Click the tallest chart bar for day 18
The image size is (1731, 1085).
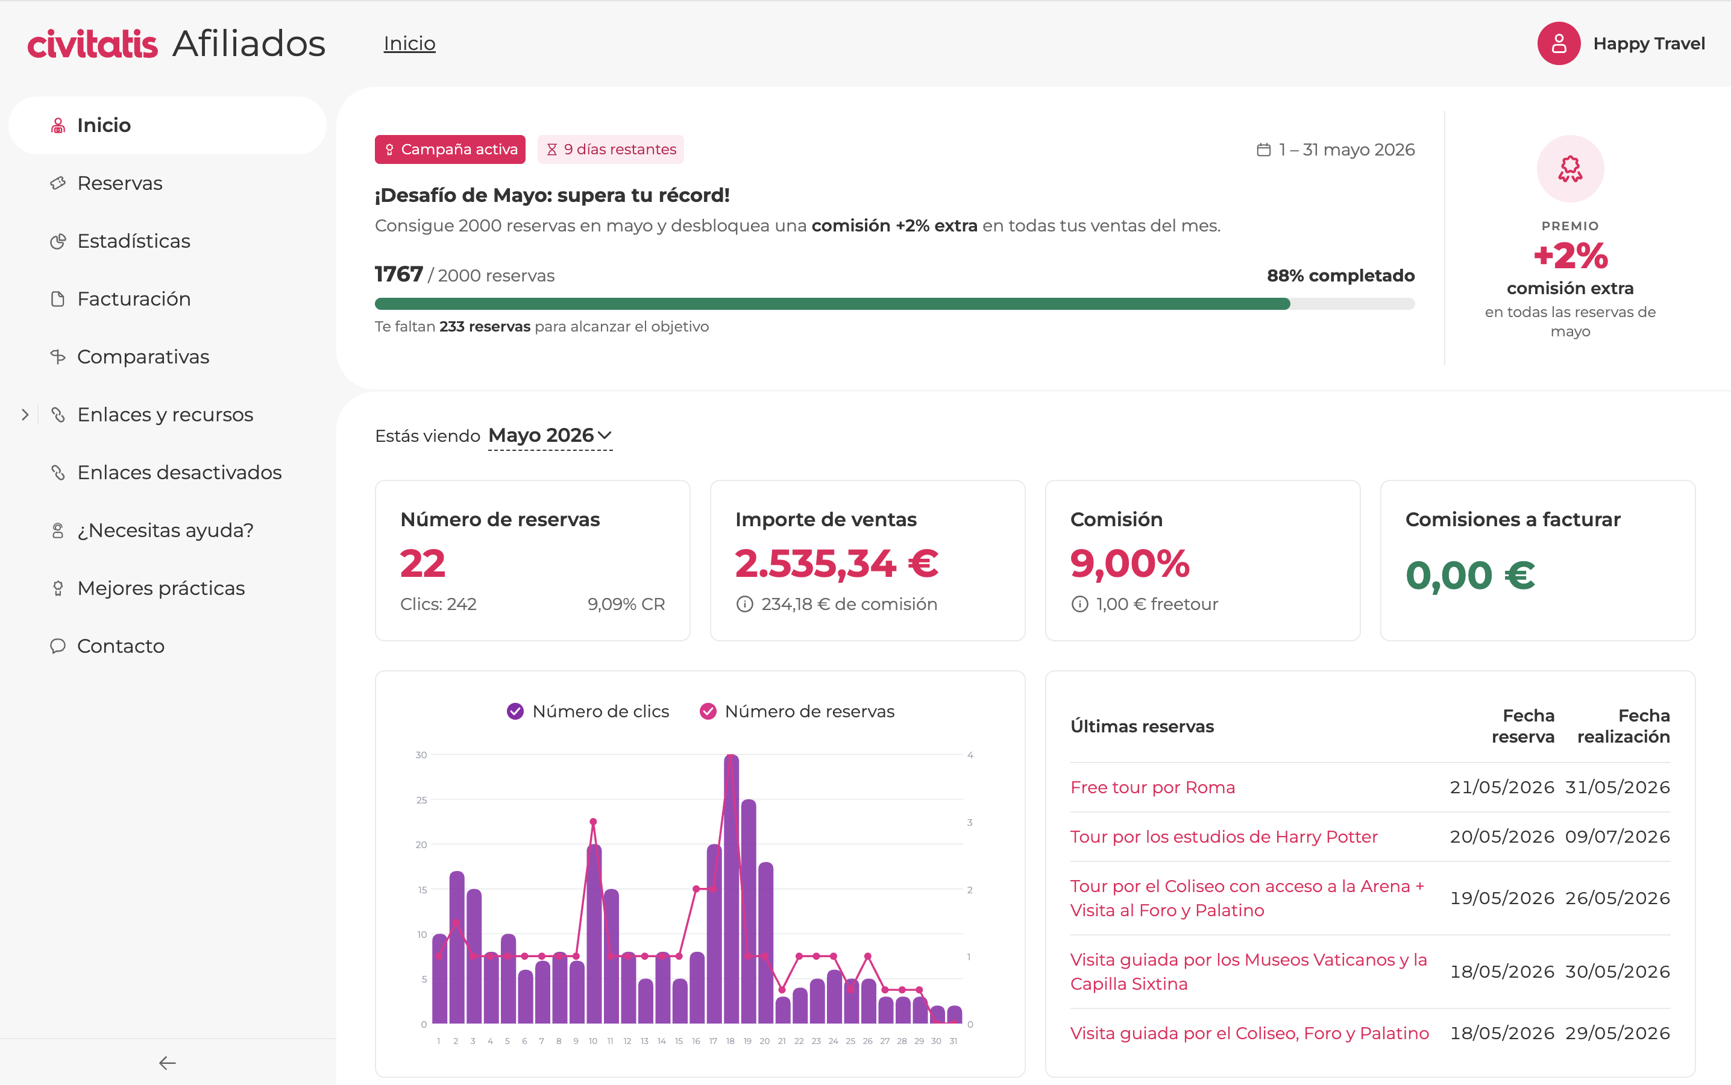coord(731,888)
